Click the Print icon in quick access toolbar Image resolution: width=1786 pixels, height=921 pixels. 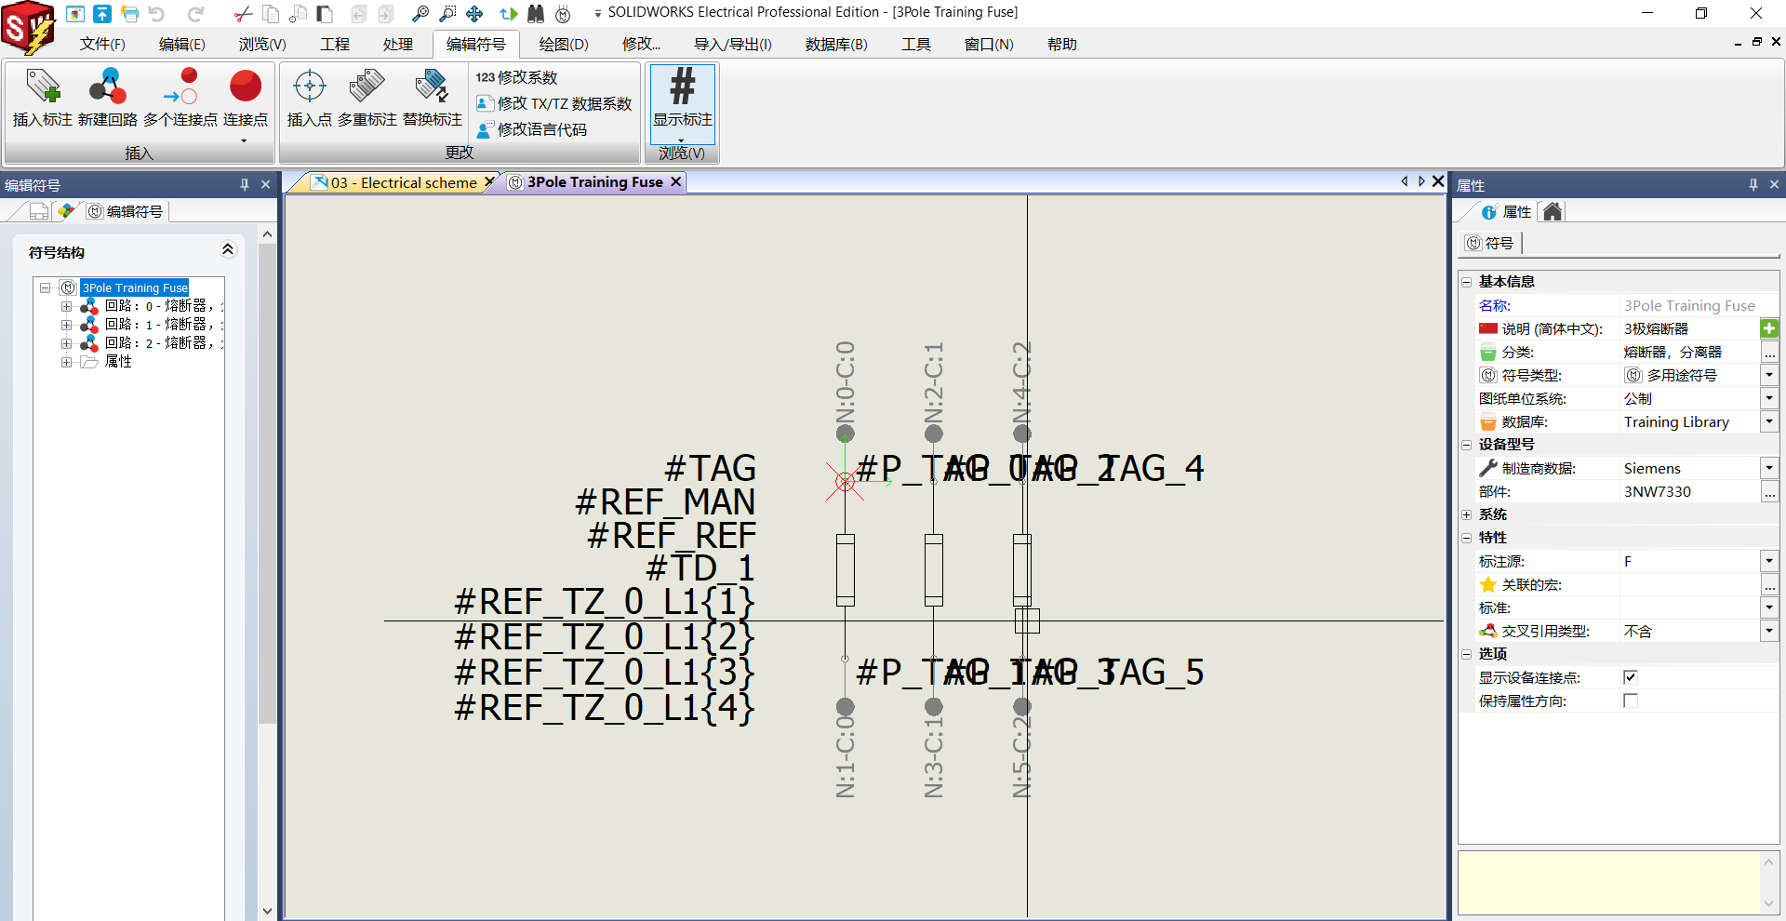click(x=129, y=13)
